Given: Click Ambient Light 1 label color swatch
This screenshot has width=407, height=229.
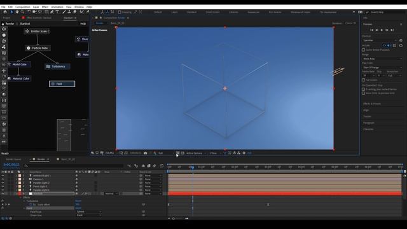Looking at the screenshot, I should (20, 176).
